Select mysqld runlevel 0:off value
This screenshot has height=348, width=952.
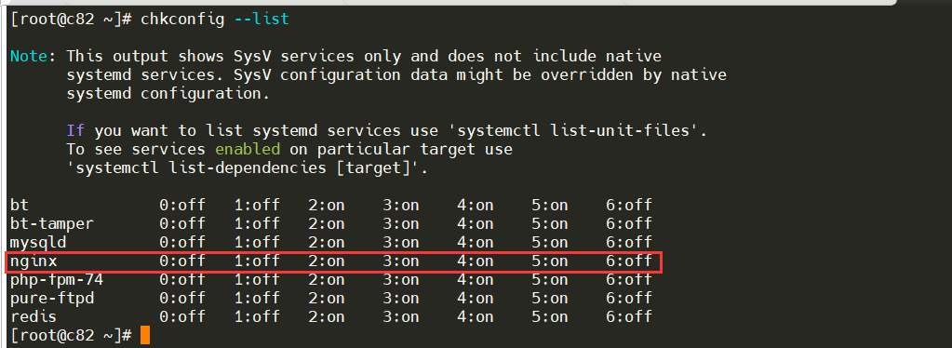[182, 243]
